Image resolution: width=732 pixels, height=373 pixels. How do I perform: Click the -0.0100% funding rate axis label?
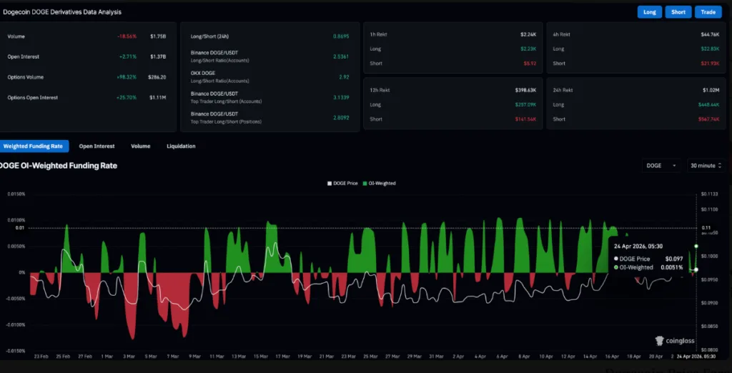click(16, 324)
